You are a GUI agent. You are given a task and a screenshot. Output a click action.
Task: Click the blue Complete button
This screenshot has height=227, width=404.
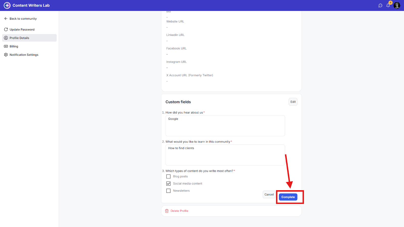pos(288,197)
